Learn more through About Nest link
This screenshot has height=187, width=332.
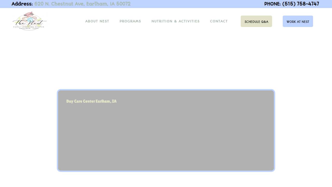(97, 21)
